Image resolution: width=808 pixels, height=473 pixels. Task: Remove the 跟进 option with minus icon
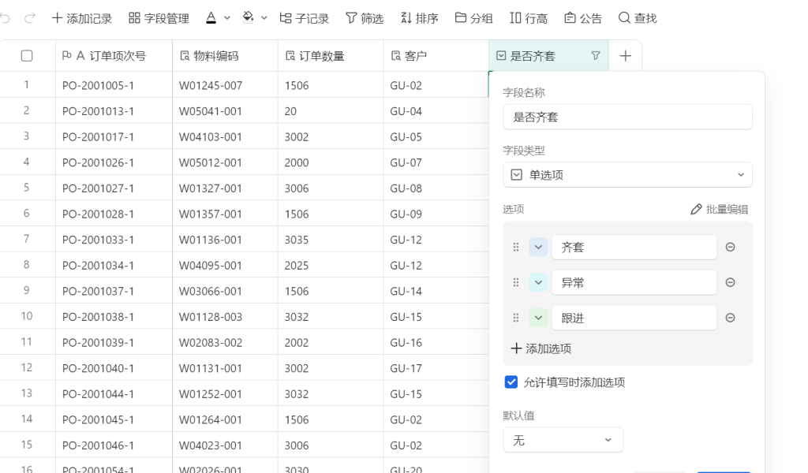click(x=730, y=318)
